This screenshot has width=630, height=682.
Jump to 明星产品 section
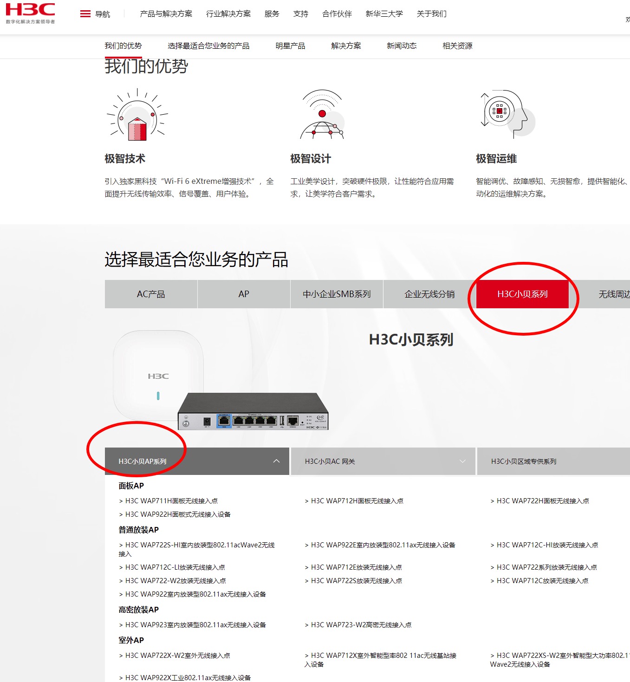(x=290, y=45)
